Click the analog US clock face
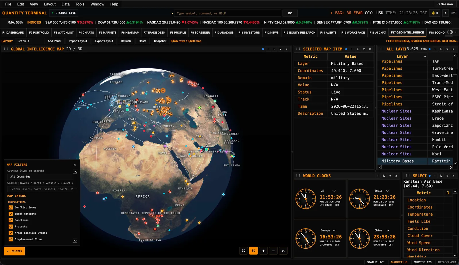The image size is (459, 265). pos(306,199)
